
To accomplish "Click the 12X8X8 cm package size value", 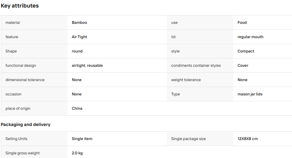I will click(x=248, y=139).
